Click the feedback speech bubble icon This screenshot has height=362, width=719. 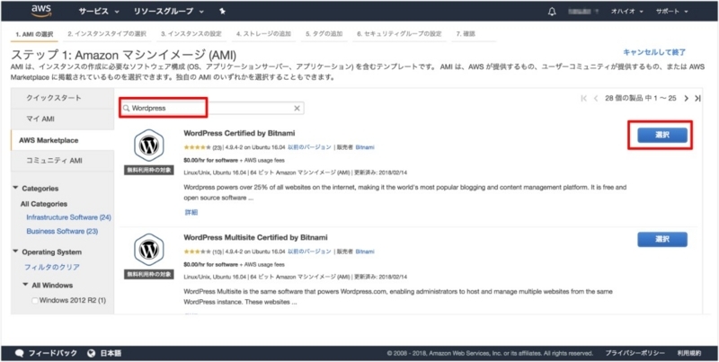pos(19,353)
